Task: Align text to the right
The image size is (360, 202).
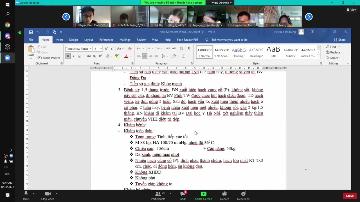Action: pyautogui.click(x=150, y=56)
